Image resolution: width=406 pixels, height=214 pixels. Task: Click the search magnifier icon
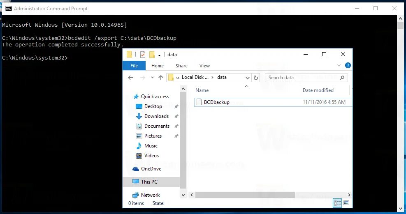[x=342, y=78]
